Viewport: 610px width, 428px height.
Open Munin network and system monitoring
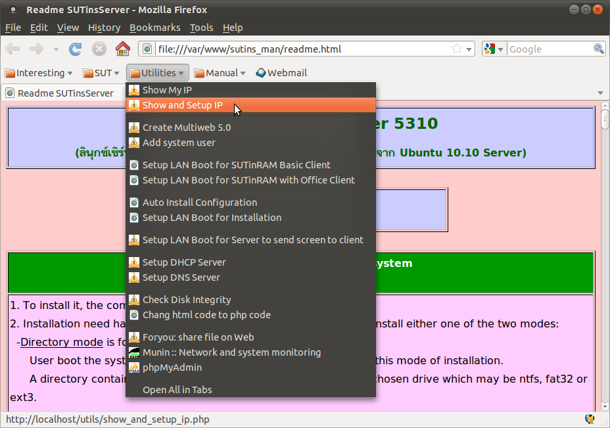coord(250,352)
